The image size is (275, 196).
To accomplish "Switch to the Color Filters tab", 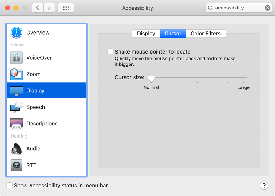I will coord(206,34).
